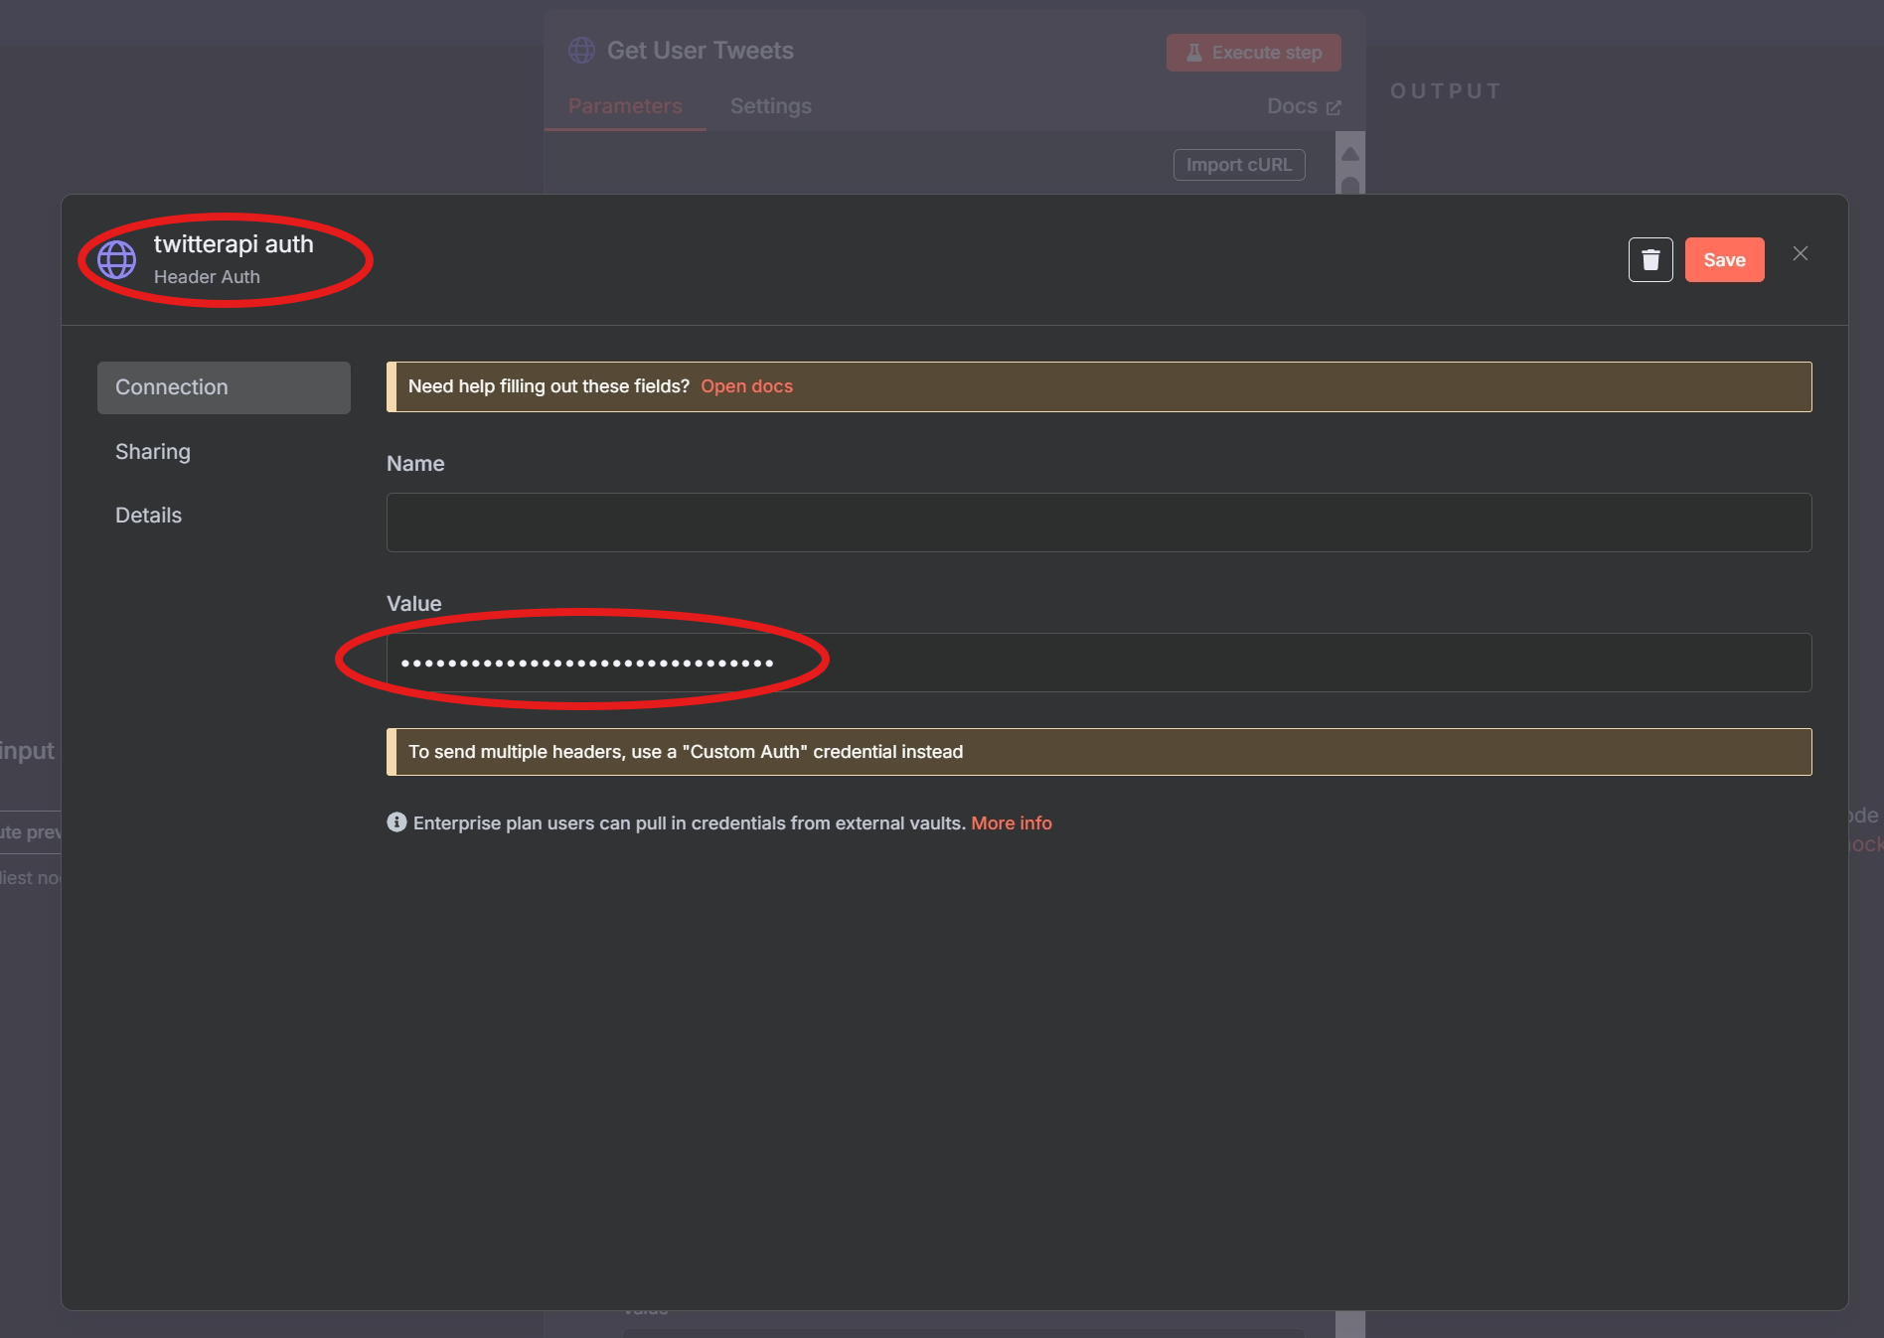Follow the Open docs link
Image resolution: width=1884 pixels, height=1338 pixels.
[x=746, y=386]
